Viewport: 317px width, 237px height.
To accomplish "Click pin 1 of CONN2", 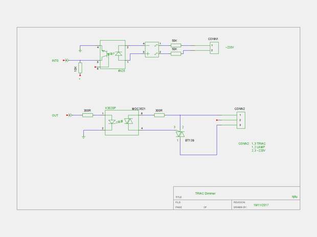I will [x=240, y=115].
